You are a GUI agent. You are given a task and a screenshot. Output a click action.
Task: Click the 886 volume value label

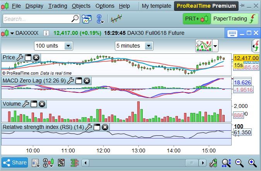(239, 115)
